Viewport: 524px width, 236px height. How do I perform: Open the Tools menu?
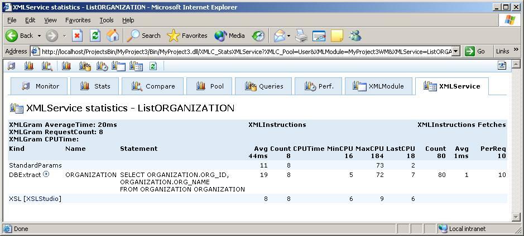[106, 20]
